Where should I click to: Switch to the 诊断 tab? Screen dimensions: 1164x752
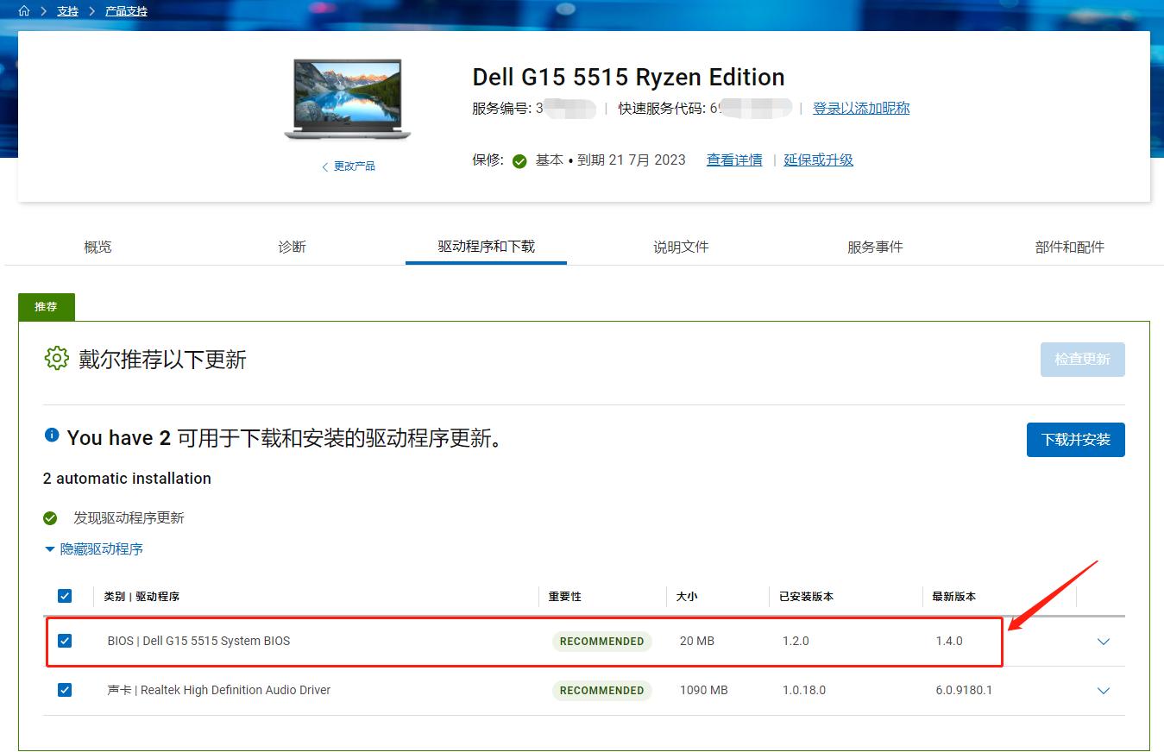click(292, 247)
